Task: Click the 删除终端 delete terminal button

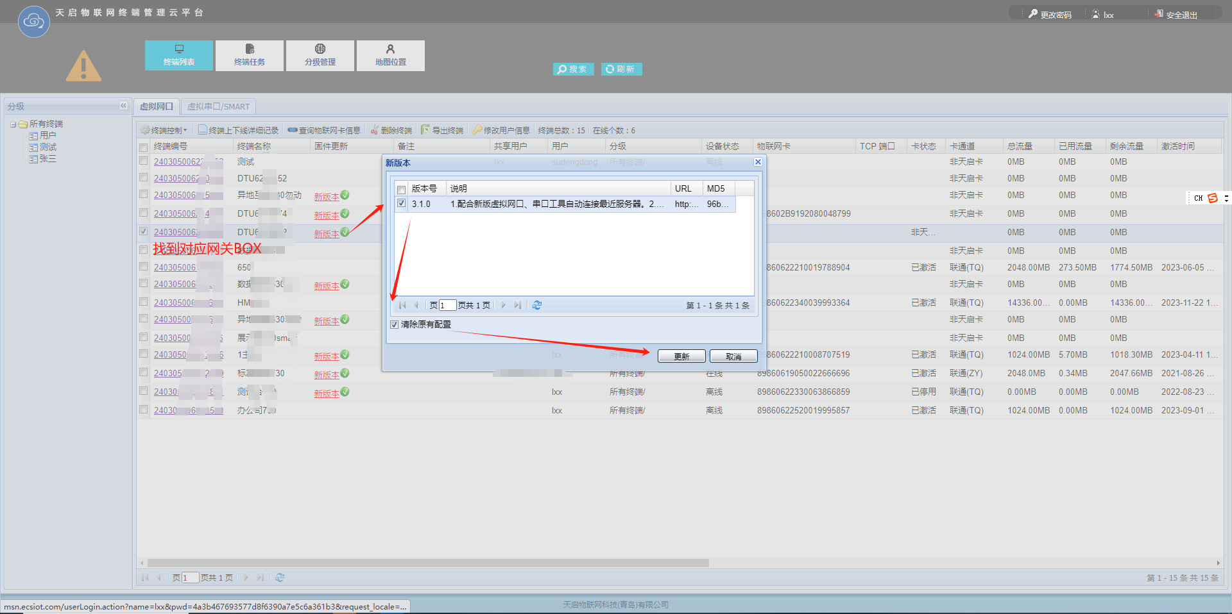Action: [391, 130]
